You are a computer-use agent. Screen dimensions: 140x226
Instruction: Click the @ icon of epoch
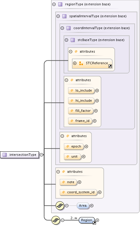[68, 146]
